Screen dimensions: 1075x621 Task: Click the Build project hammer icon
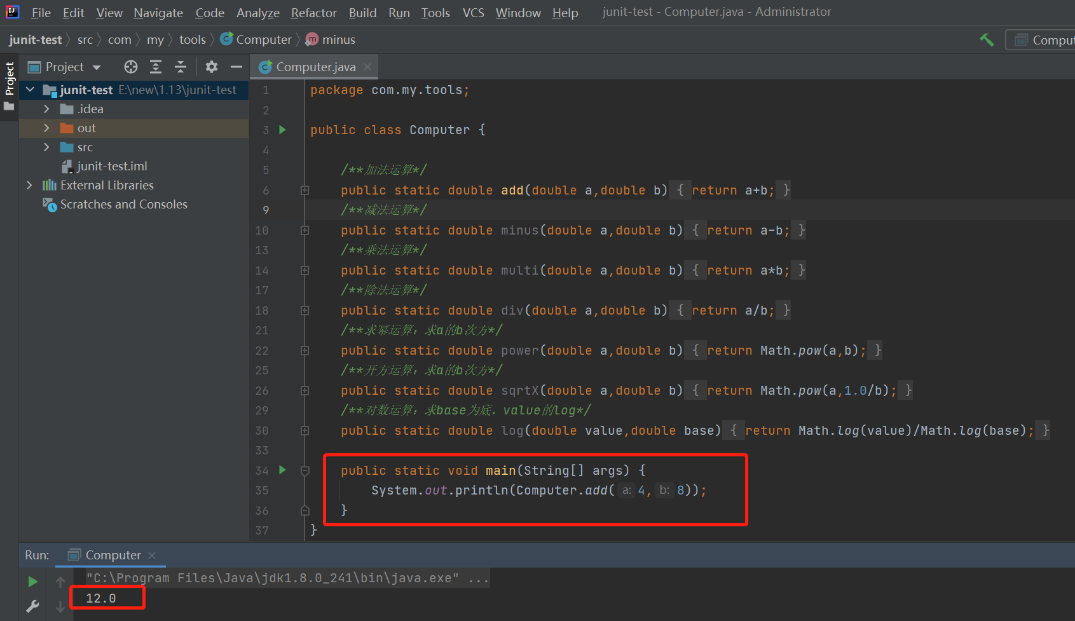click(987, 40)
